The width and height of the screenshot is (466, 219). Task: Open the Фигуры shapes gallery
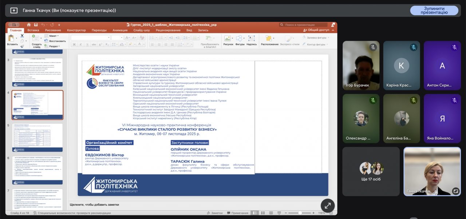(x=240, y=39)
